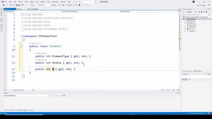Select App.config in Solution Explorer

[x=192, y=25]
